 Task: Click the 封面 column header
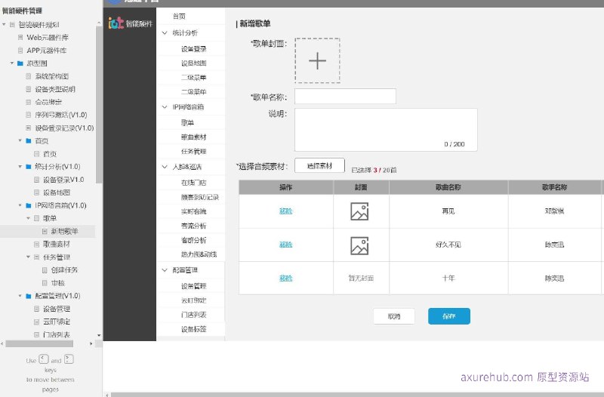(x=361, y=187)
